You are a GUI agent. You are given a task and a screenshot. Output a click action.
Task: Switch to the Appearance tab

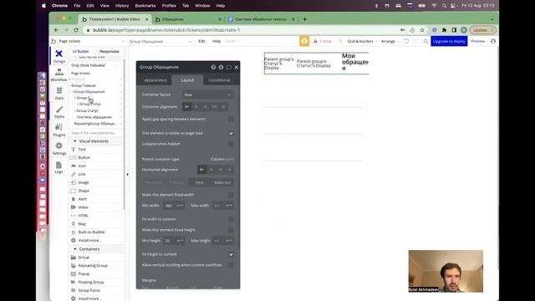(x=155, y=80)
